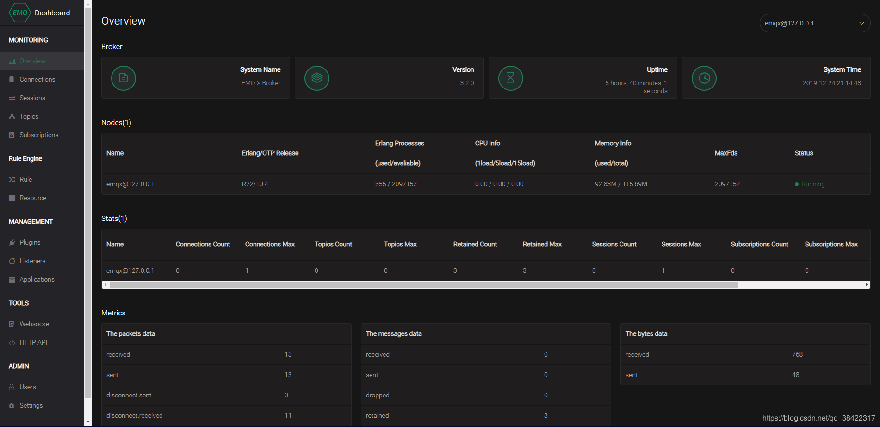Screen dimensions: 880x427
Task: Open the Settings page
Action: (42, 405)
